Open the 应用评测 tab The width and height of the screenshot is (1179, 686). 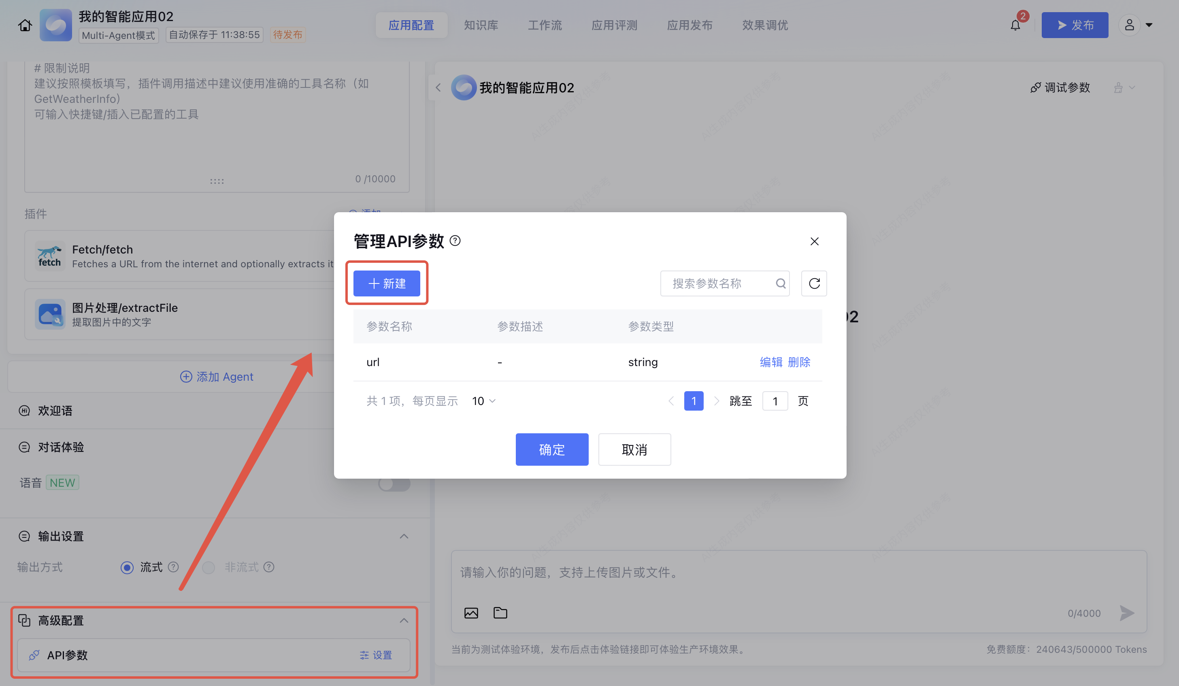click(x=614, y=25)
